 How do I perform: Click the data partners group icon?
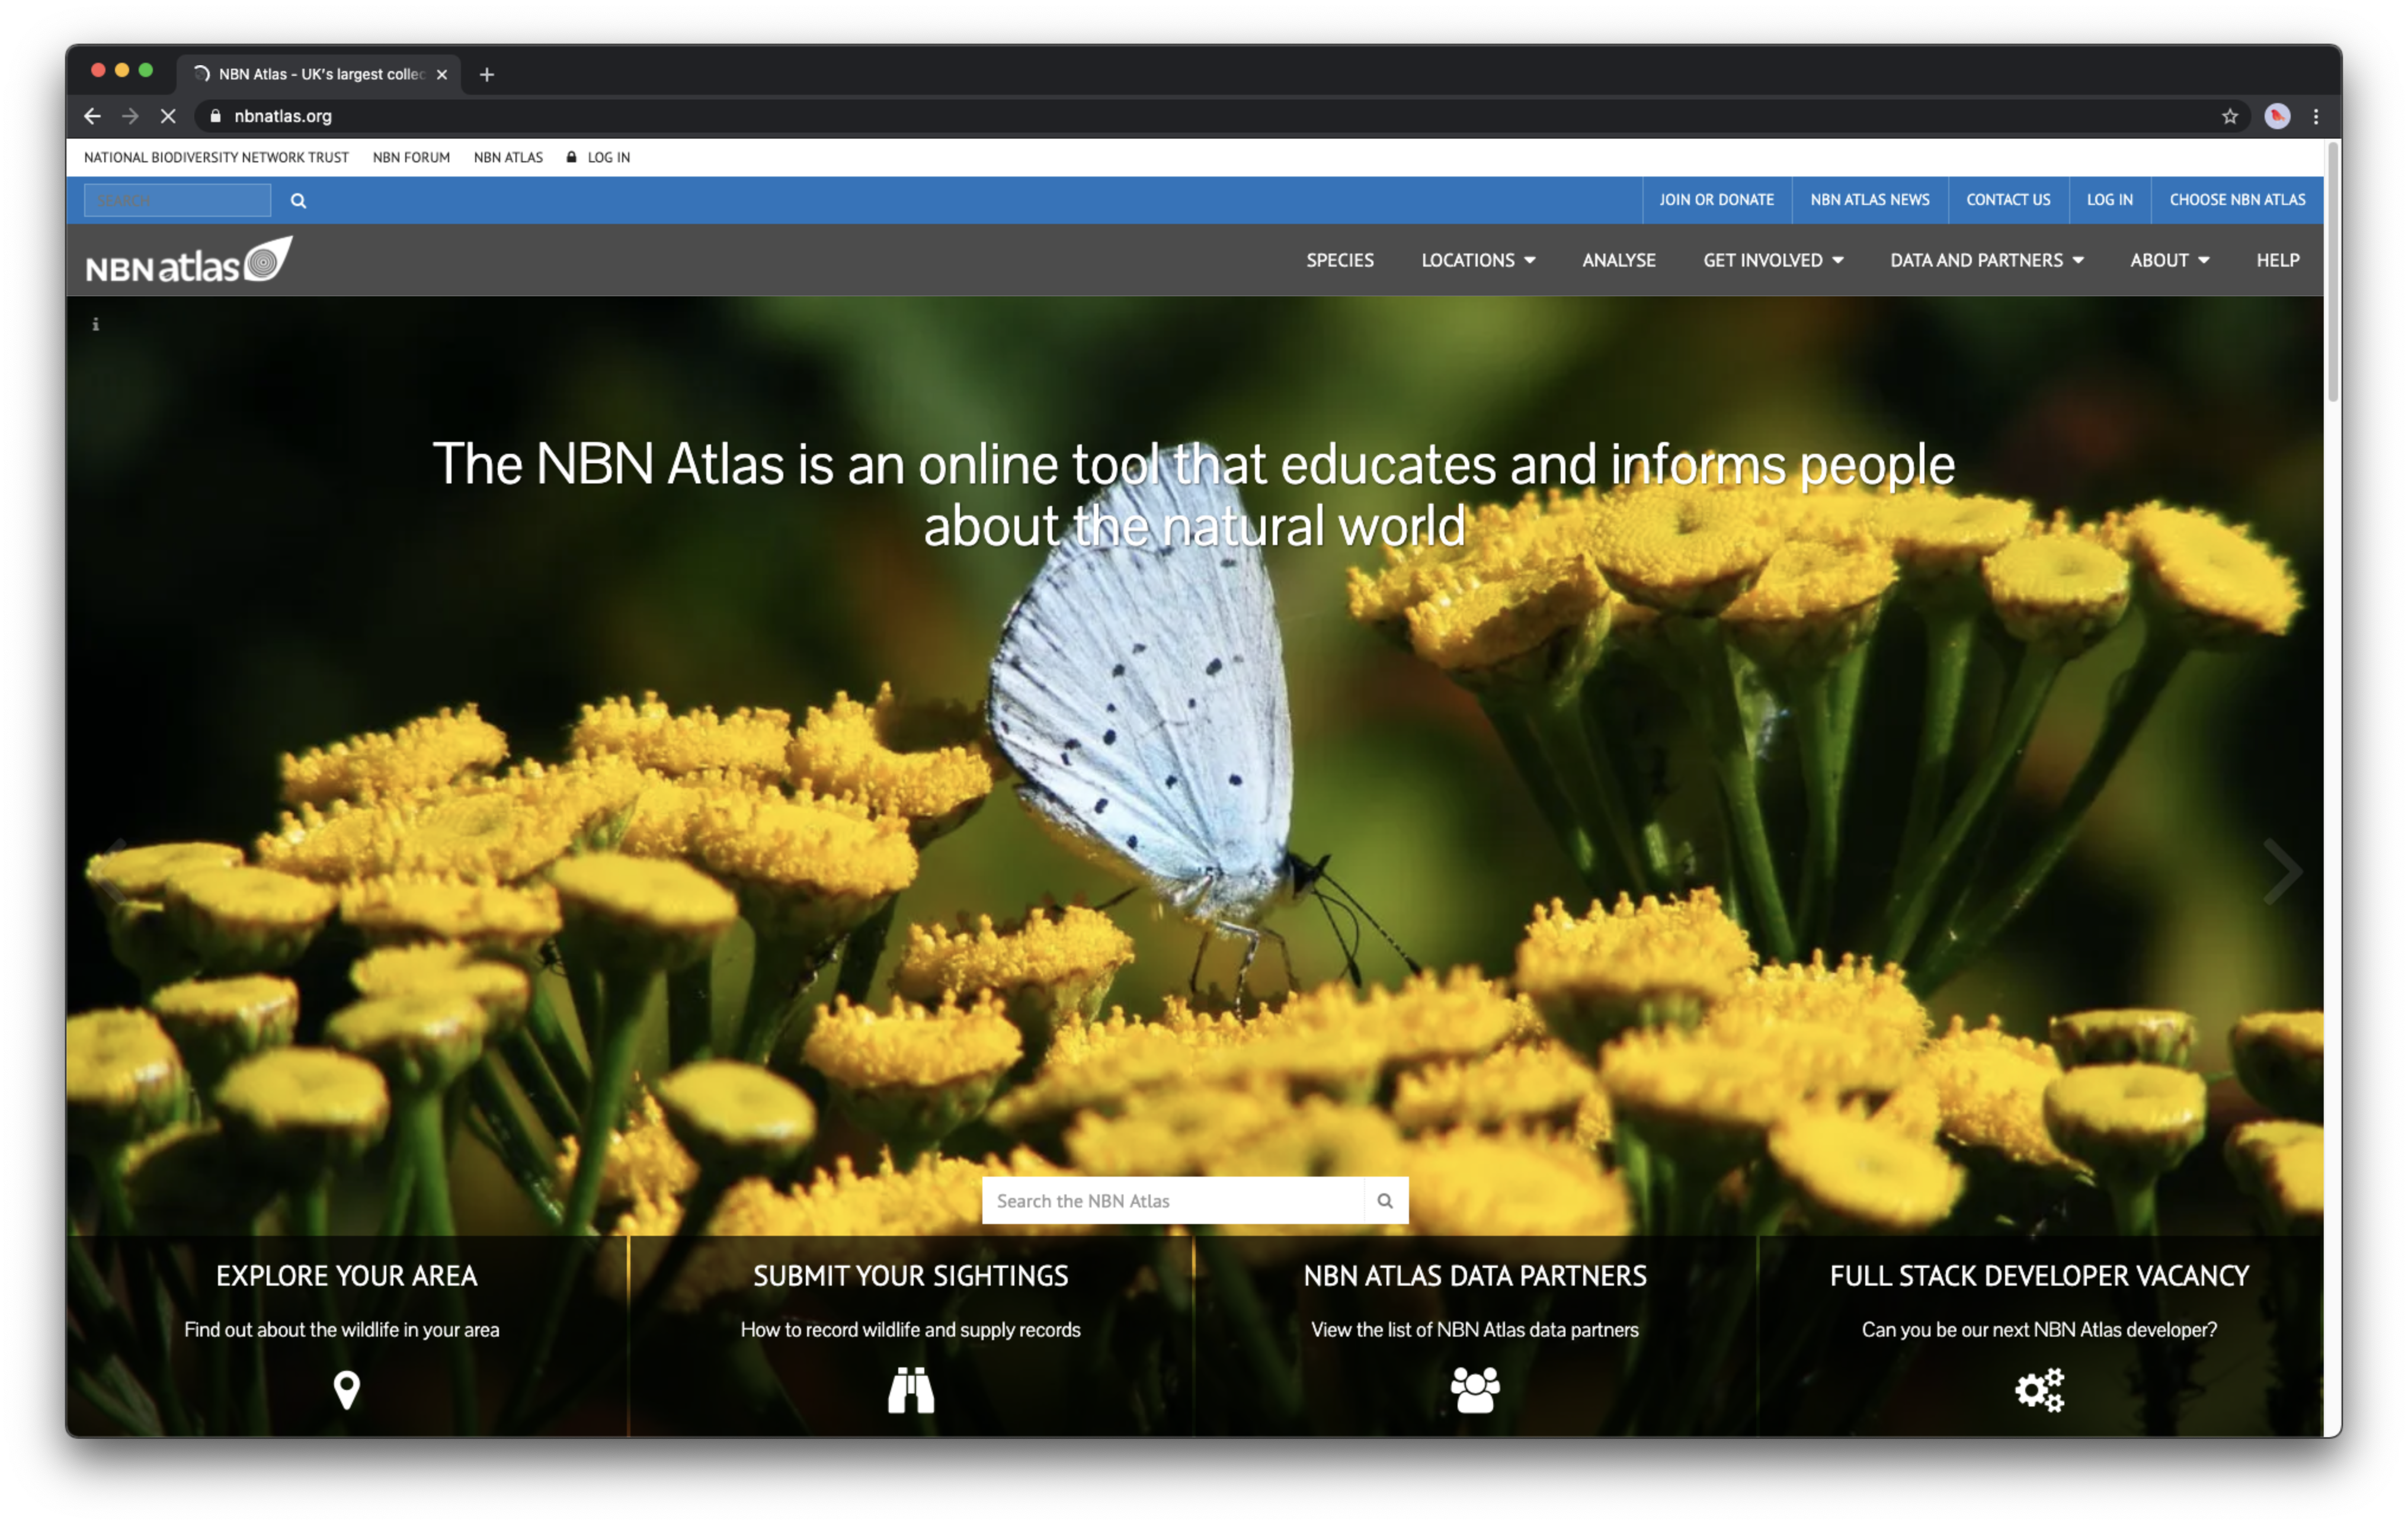(x=1474, y=1388)
